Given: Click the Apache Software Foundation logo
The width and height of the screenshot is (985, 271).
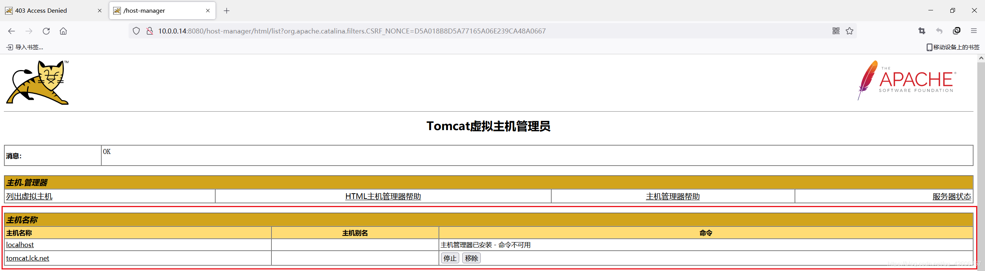Looking at the screenshot, I should click(x=907, y=80).
